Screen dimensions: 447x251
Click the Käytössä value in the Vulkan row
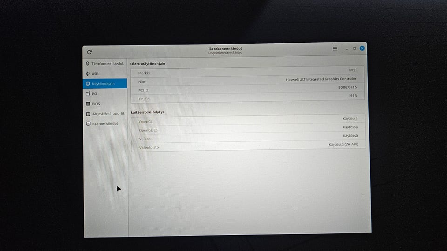350,136
